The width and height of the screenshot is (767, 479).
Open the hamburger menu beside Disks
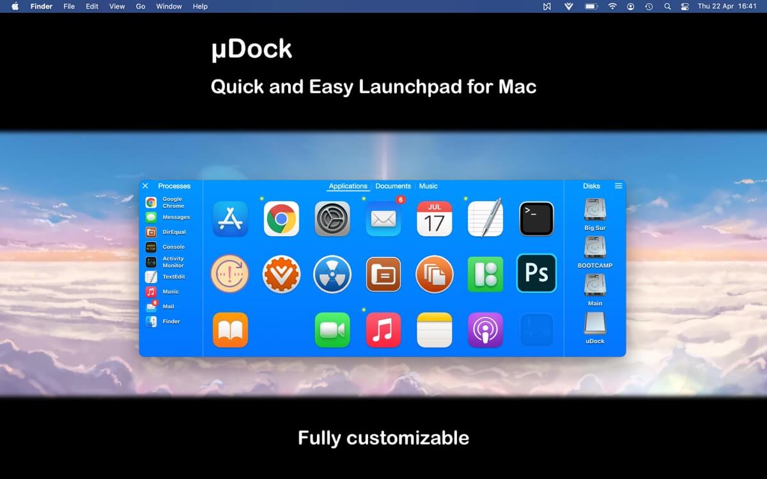point(619,186)
